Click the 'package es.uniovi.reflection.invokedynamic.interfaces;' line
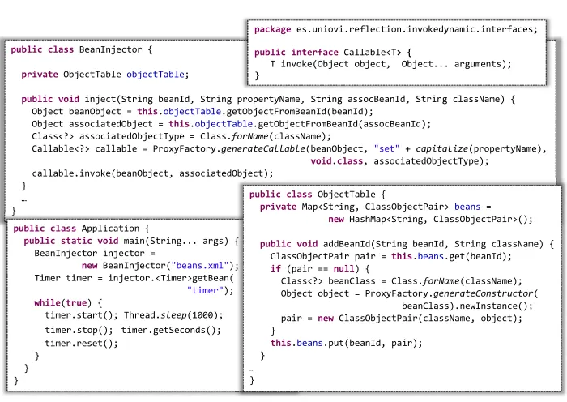 coord(396,29)
